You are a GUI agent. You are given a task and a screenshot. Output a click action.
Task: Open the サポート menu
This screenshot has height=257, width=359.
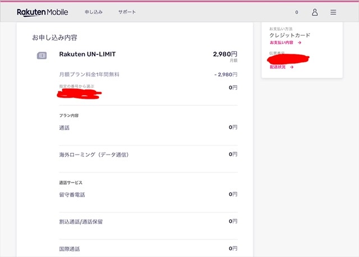pyautogui.click(x=127, y=12)
